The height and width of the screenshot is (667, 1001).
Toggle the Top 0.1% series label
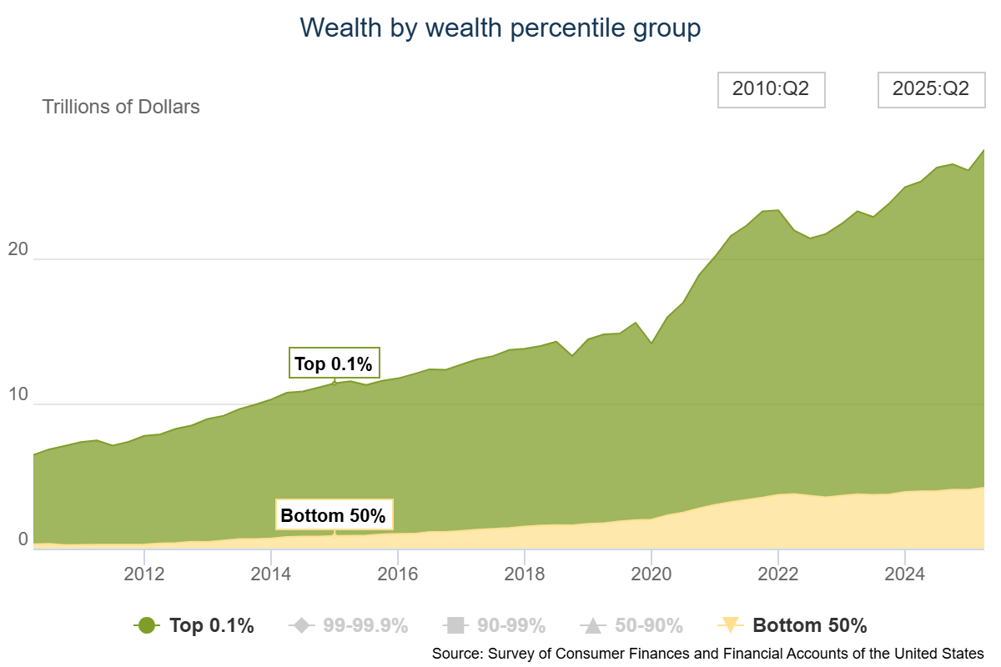211,625
